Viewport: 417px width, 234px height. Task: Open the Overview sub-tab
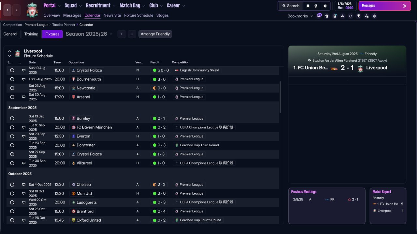tap(52, 15)
